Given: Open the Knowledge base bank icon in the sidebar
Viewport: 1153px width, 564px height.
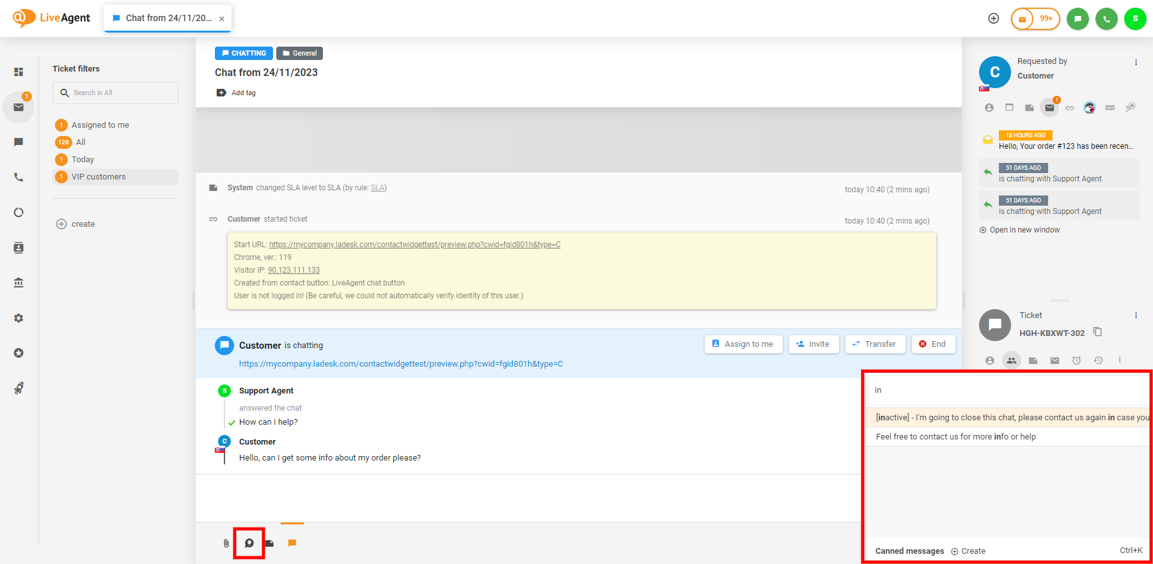Looking at the screenshot, I should [x=19, y=282].
